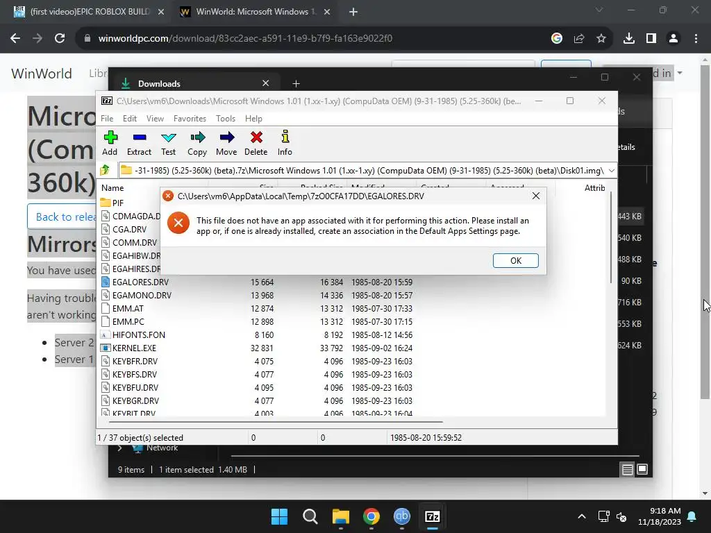Select the HIFONTS.FON file

point(139,335)
